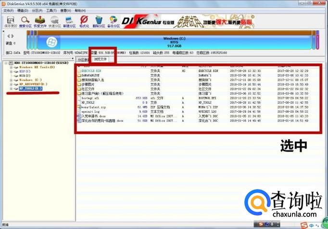This screenshot has width=328, height=229.
Task: Click the 入党申请书.docx Word icon
Action: point(79,116)
